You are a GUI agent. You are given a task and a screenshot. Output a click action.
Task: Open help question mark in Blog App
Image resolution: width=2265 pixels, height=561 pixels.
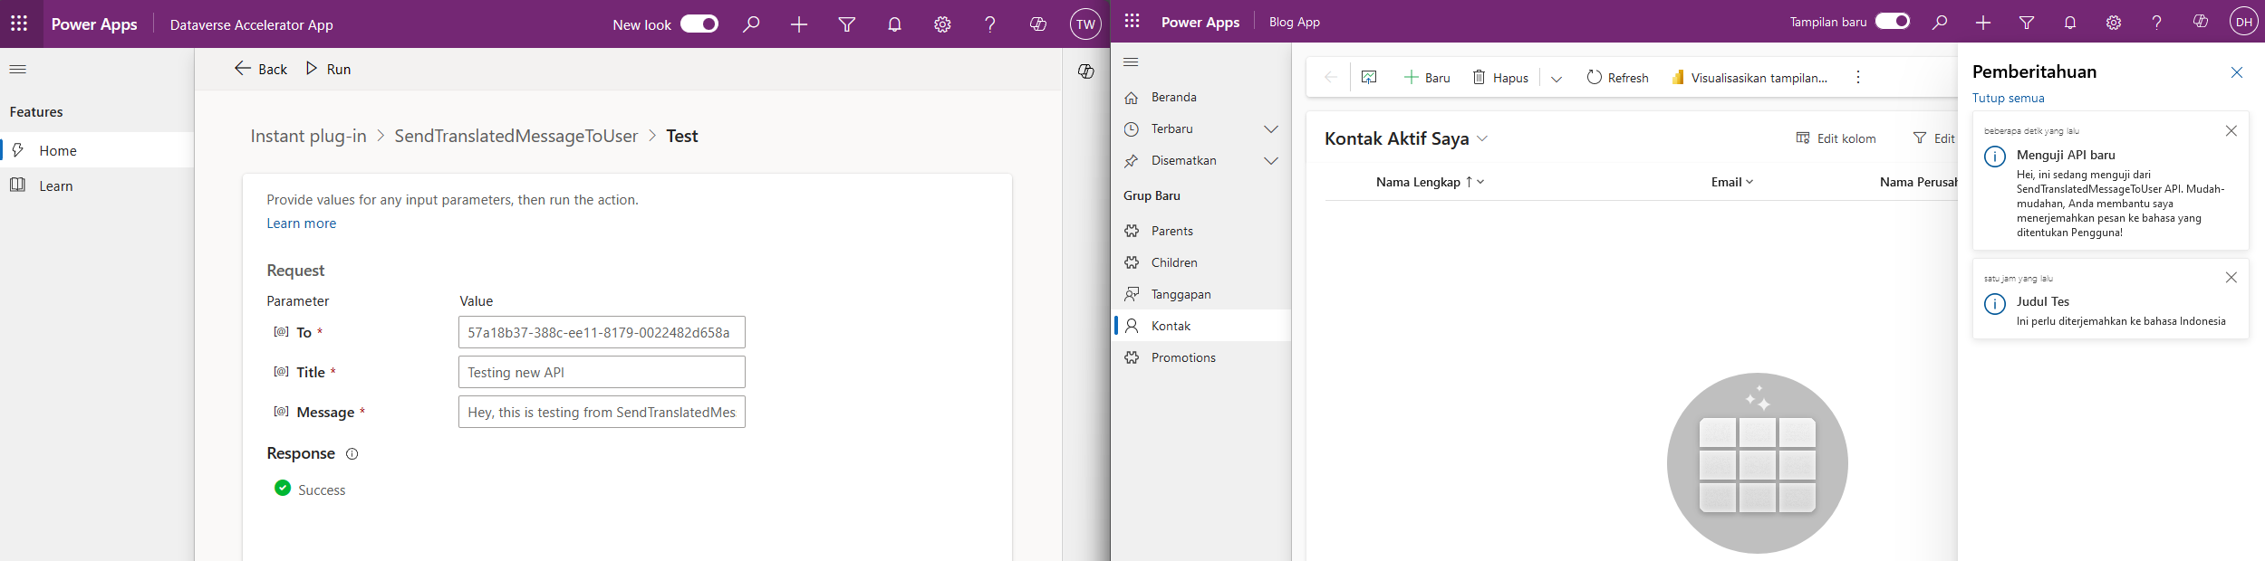2157,22
